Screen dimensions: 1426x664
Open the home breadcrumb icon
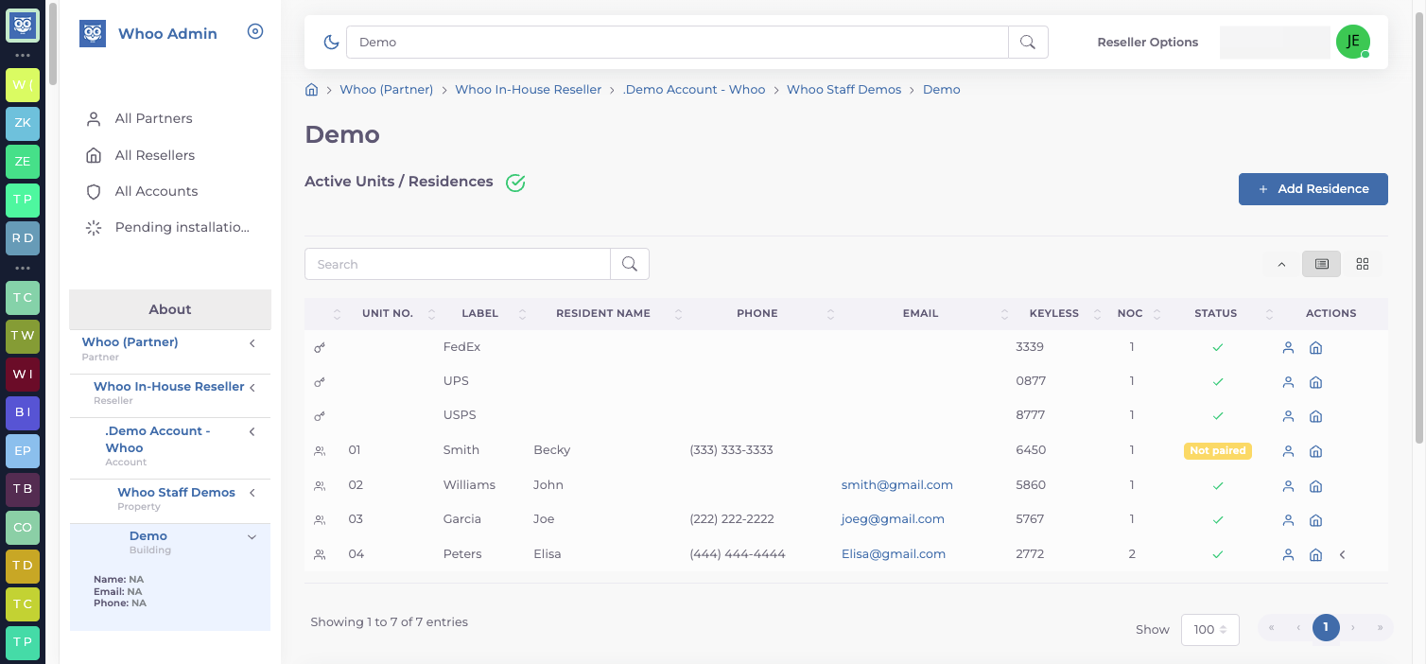[311, 90]
